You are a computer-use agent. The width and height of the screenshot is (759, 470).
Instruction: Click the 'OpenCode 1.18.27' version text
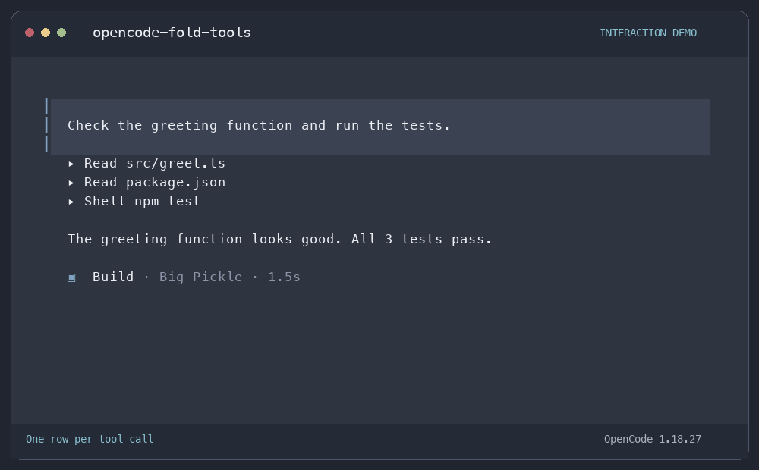click(653, 439)
